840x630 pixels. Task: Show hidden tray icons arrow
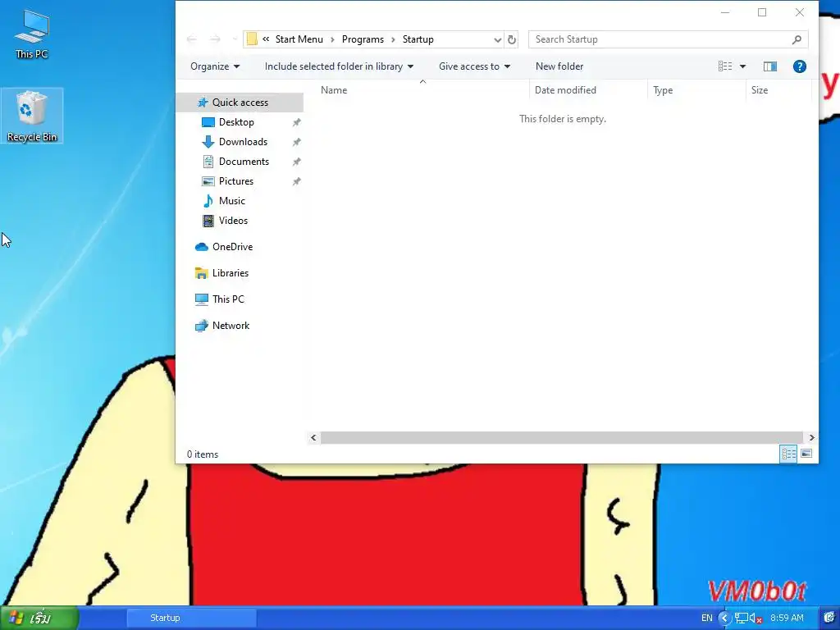[724, 619]
